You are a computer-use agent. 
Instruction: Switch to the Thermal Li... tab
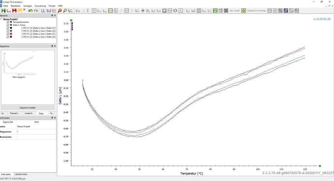click(14, 113)
